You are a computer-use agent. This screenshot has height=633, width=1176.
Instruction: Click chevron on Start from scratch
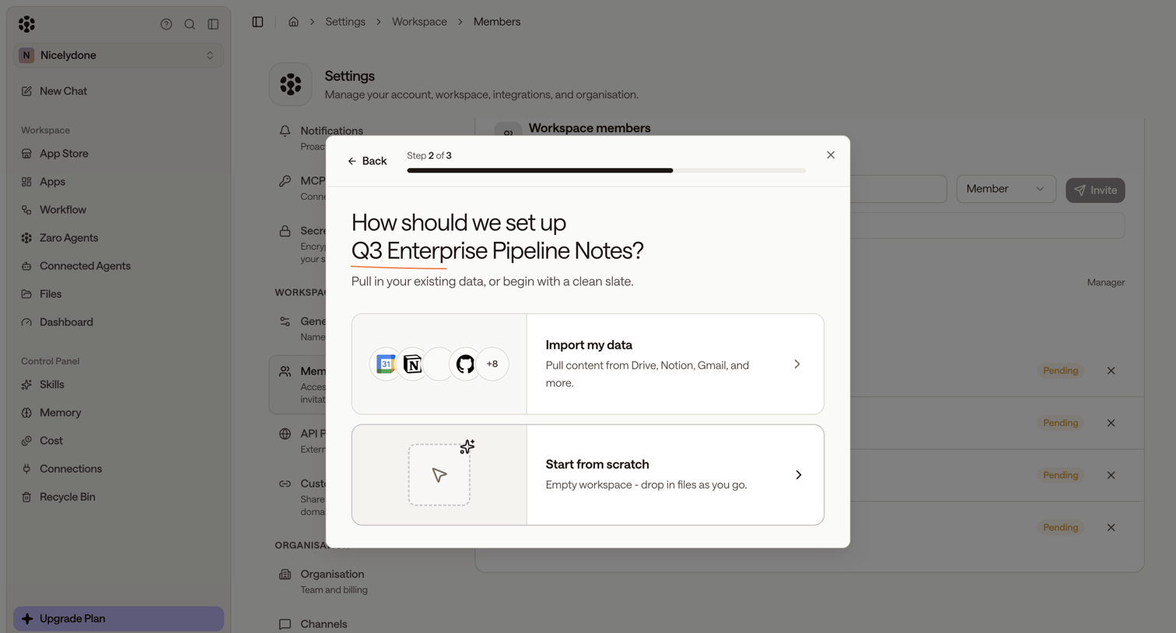(x=799, y=474)
